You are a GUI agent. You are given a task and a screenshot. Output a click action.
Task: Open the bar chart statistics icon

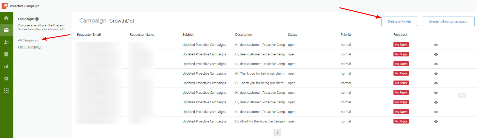click(x=6, y=67)
